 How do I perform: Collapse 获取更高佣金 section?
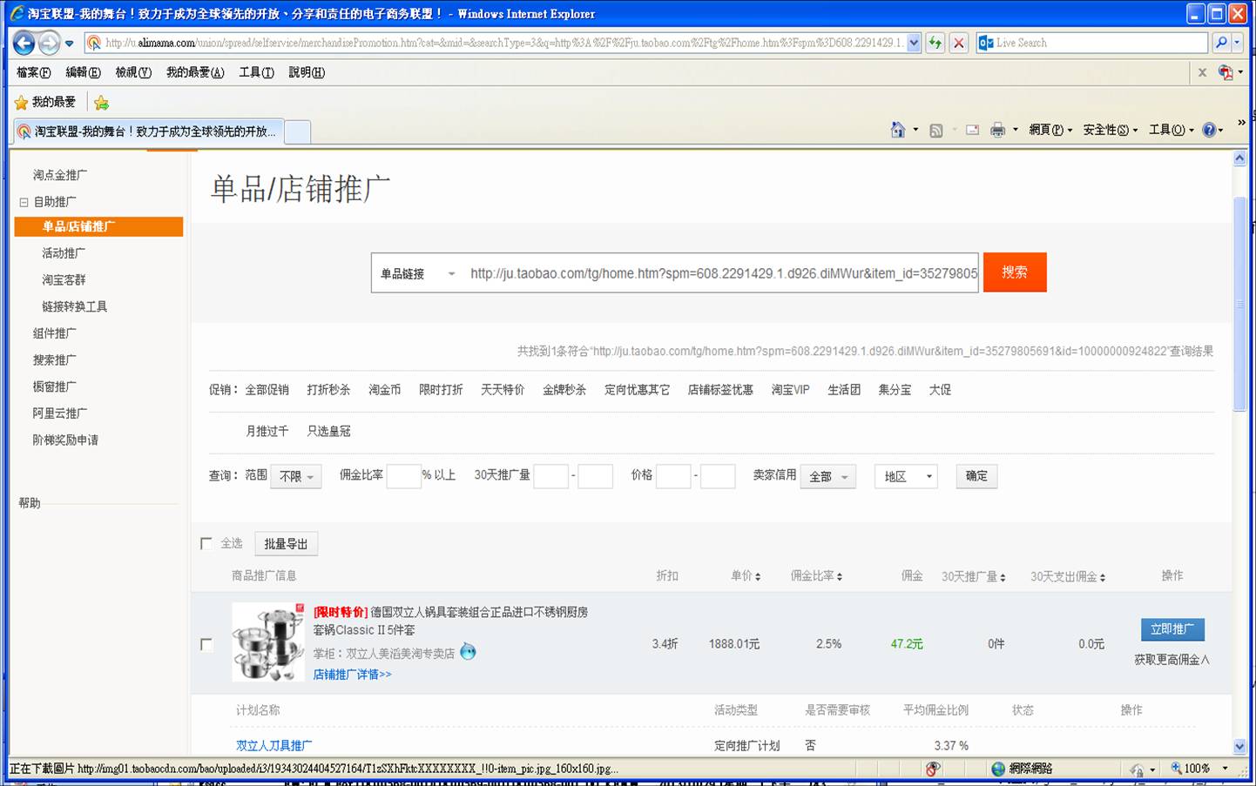pyautogui.click(x=1172, y=660)
